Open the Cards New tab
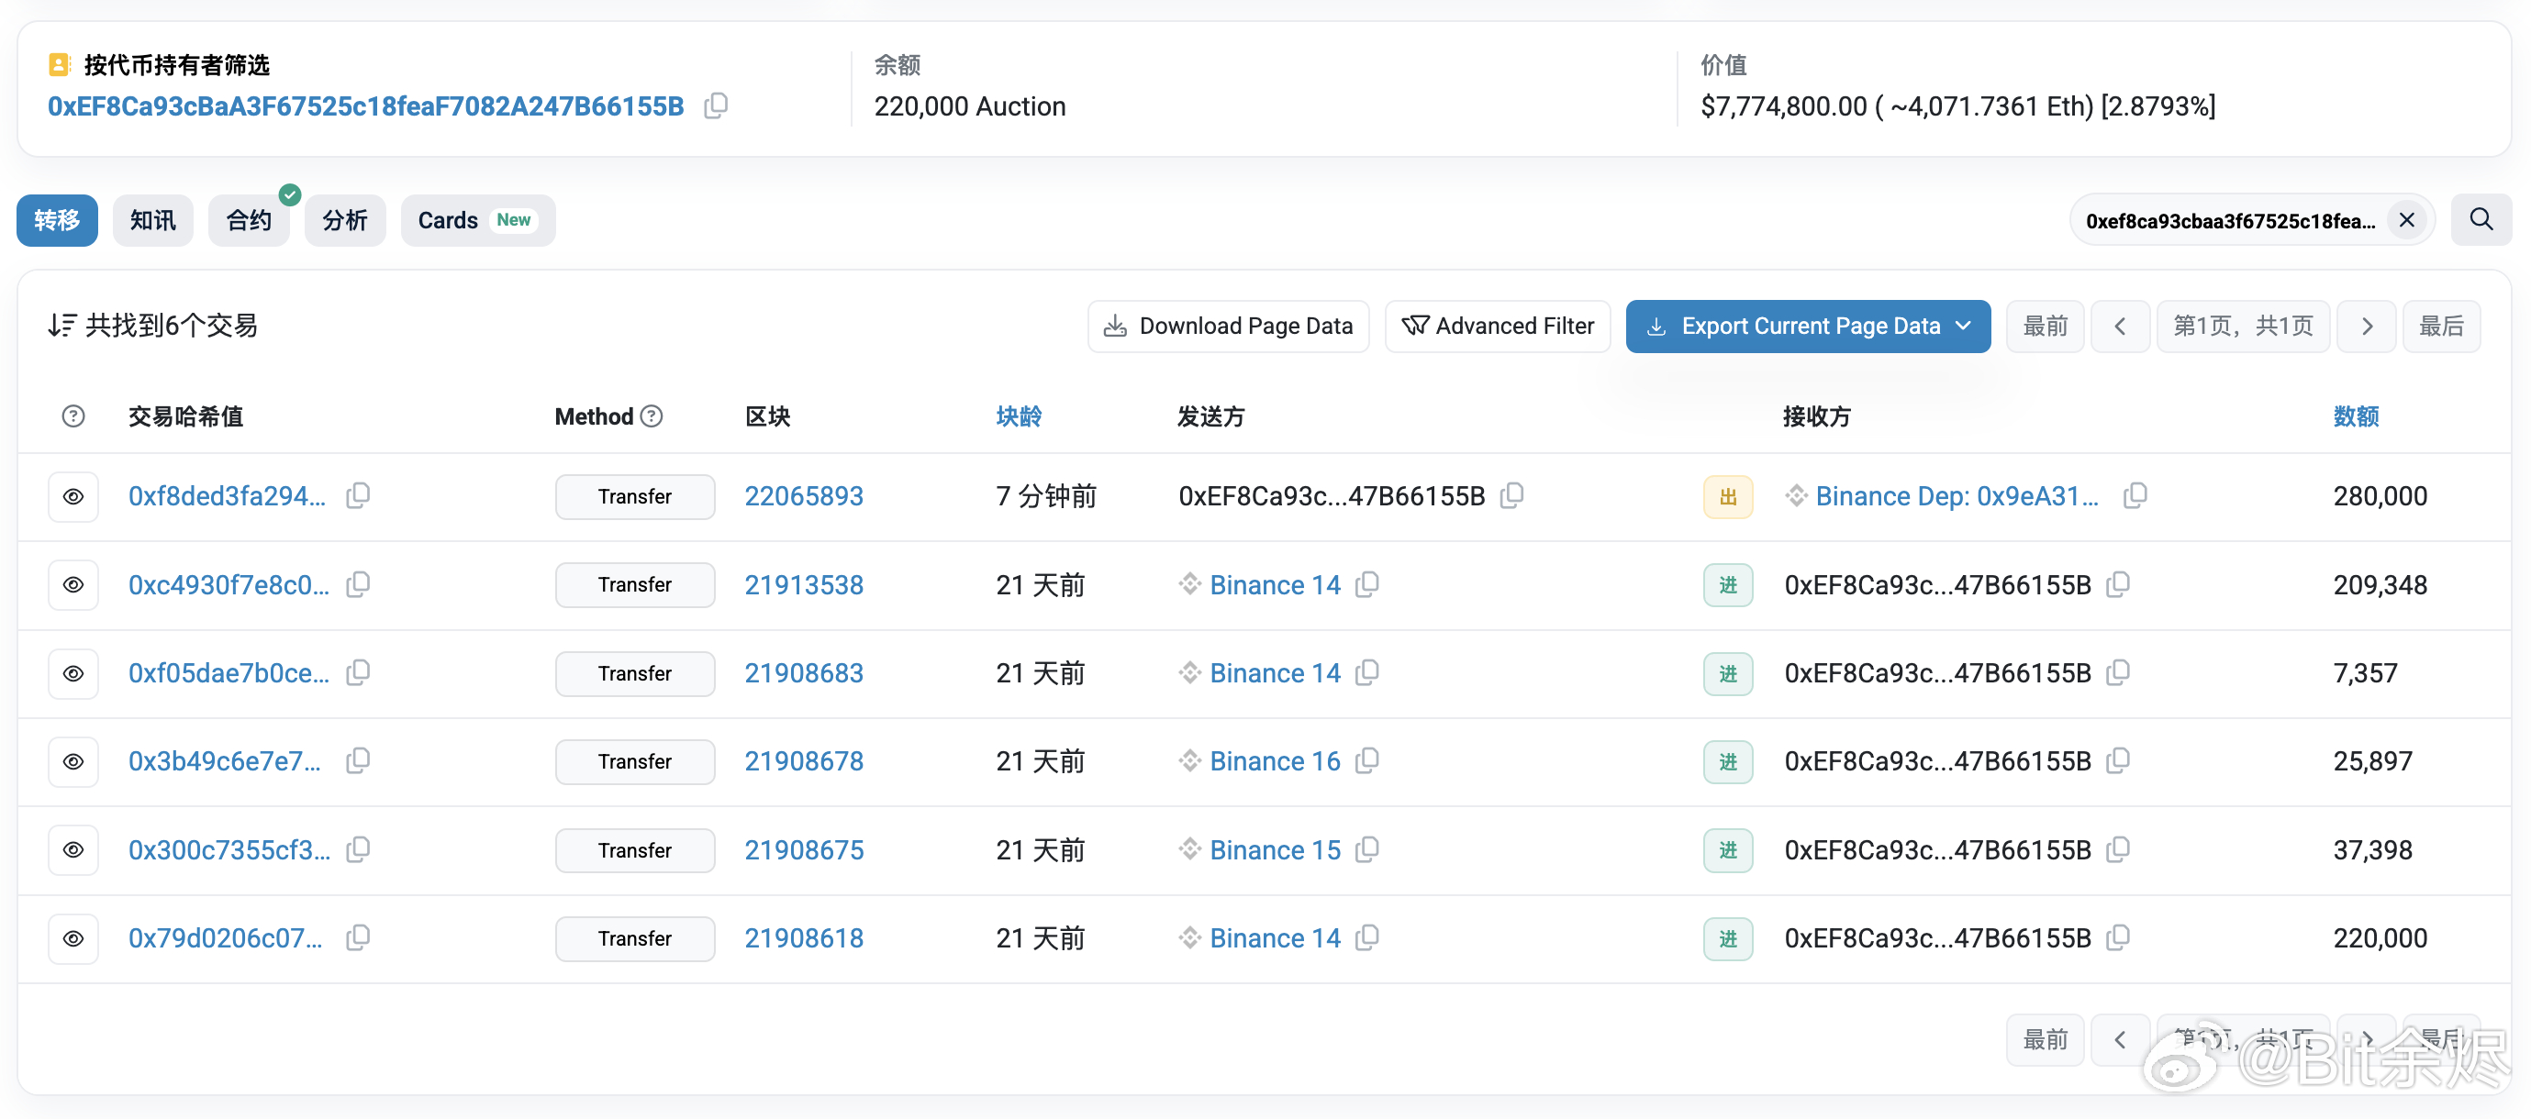 coord(477,220)
